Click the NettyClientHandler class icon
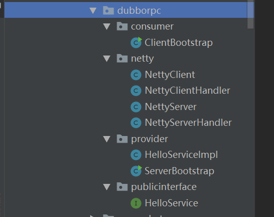Image resolution: width=274 pixels, height=217 pixels. tap(136, 91)
